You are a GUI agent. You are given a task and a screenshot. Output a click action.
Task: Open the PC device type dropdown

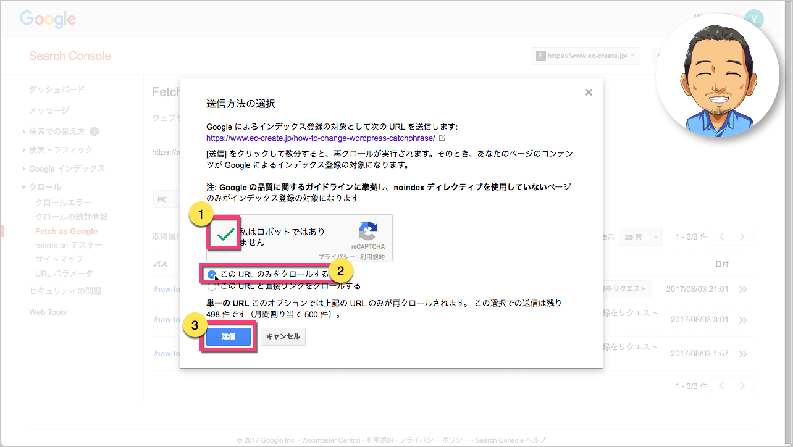166,199
